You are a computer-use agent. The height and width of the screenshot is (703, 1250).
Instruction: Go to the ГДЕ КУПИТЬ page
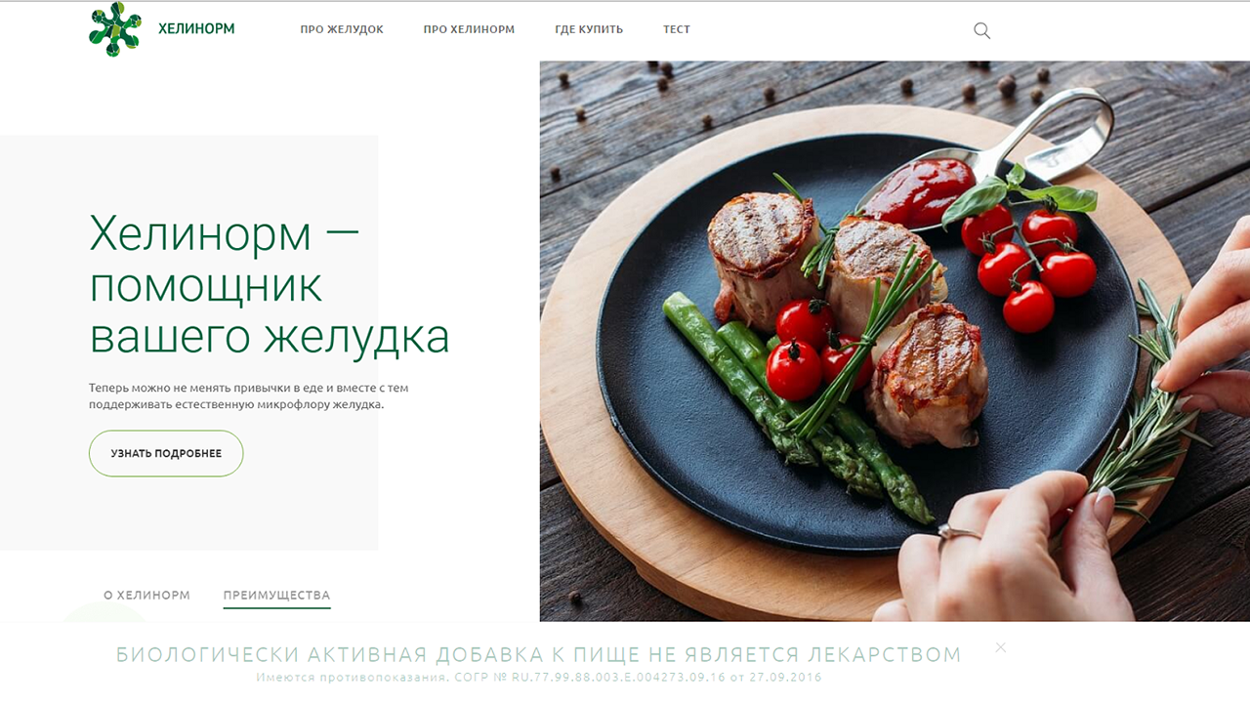click(x=589, y=29)
